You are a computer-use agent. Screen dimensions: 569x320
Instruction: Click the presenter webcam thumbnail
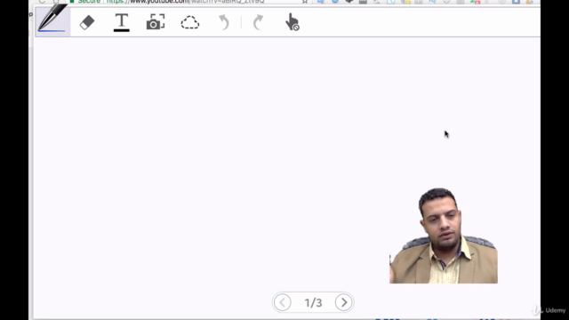(444, 236)
